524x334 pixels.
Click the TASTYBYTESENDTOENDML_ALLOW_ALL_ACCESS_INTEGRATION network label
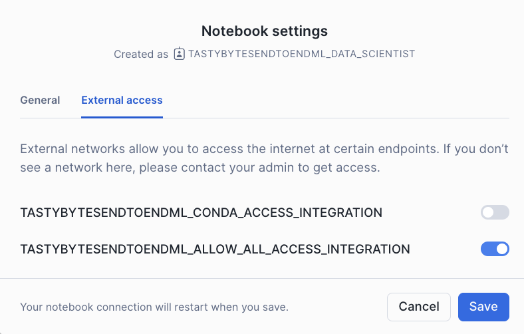pos(215,250)
